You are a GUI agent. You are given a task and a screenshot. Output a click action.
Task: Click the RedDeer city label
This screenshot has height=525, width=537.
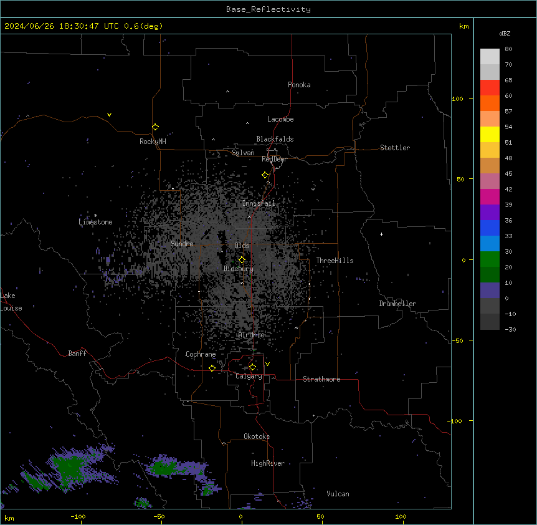274,159
